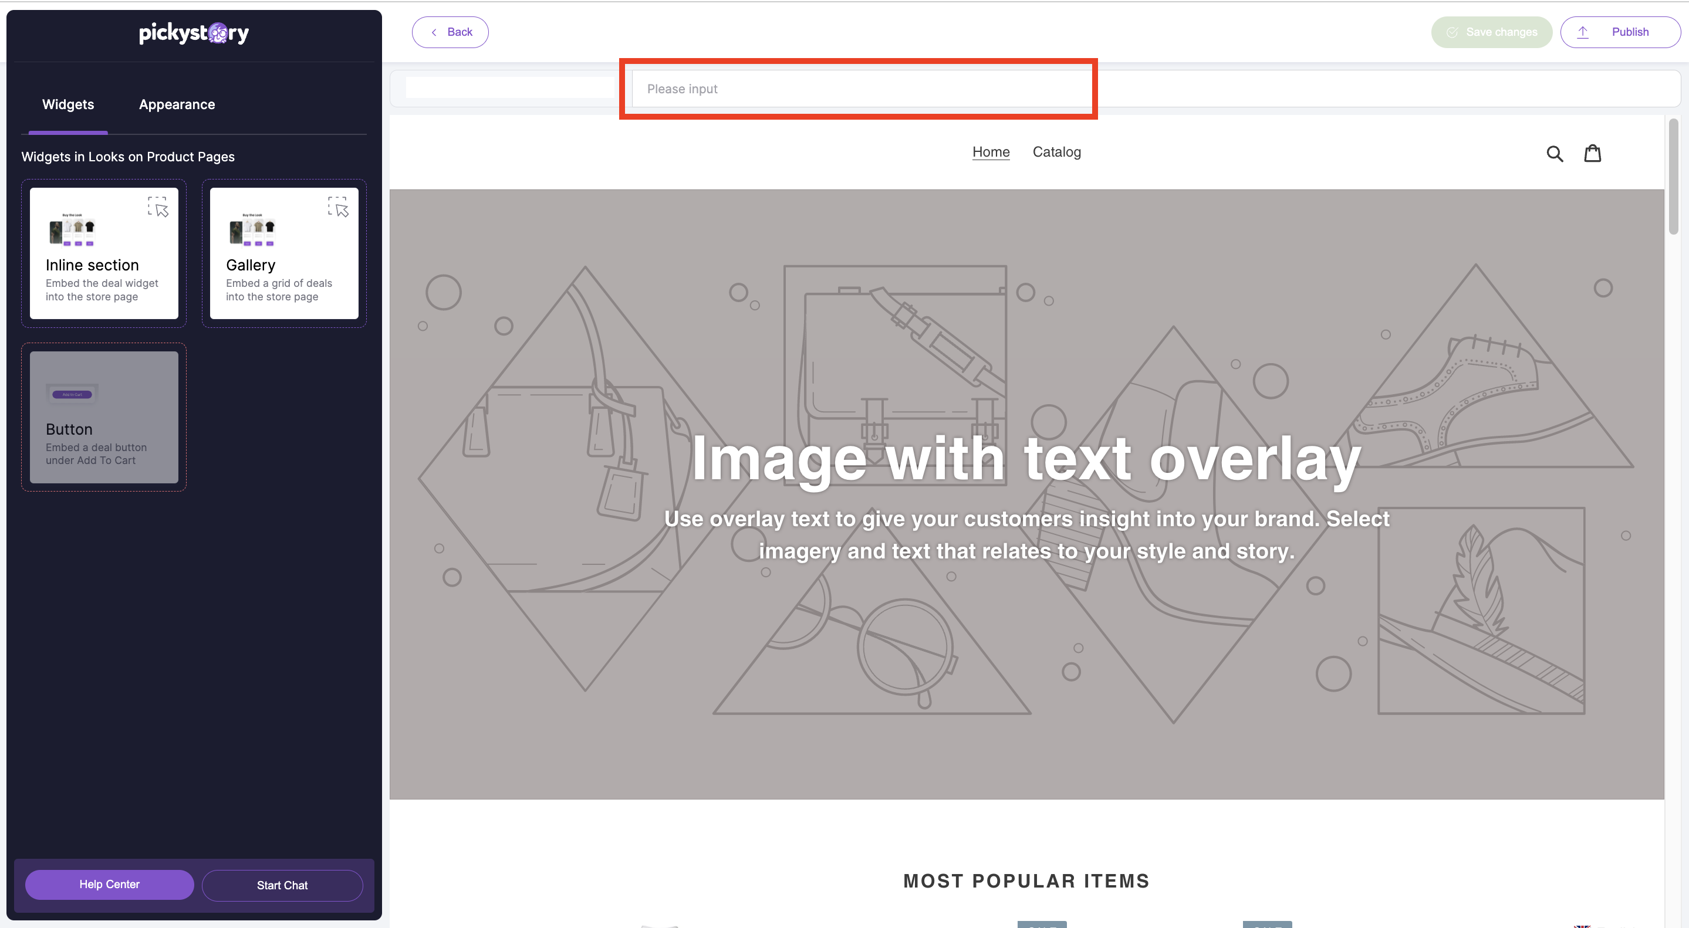
Task: Select the Widgets tab
Action: (67, 104)
